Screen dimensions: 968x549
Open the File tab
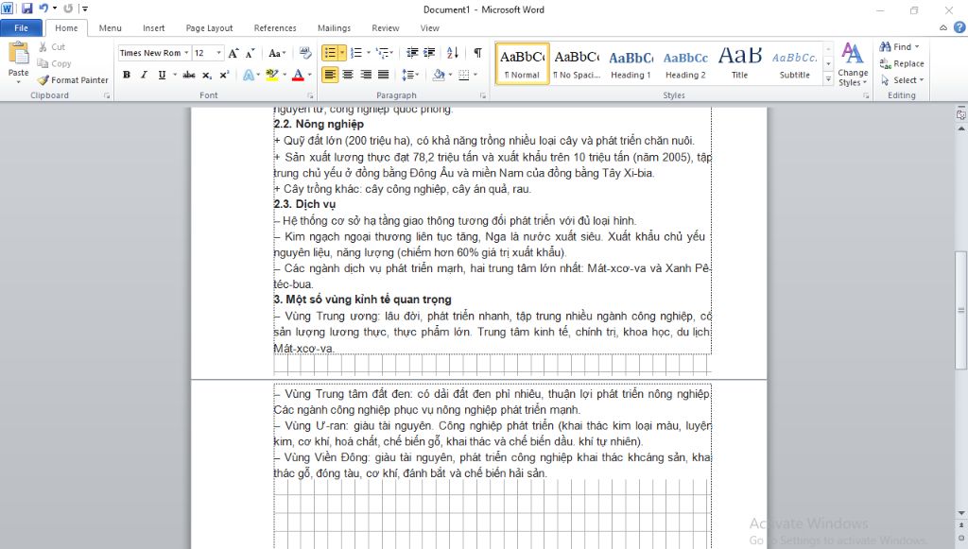pyautogui.click(x=21, y=27)
